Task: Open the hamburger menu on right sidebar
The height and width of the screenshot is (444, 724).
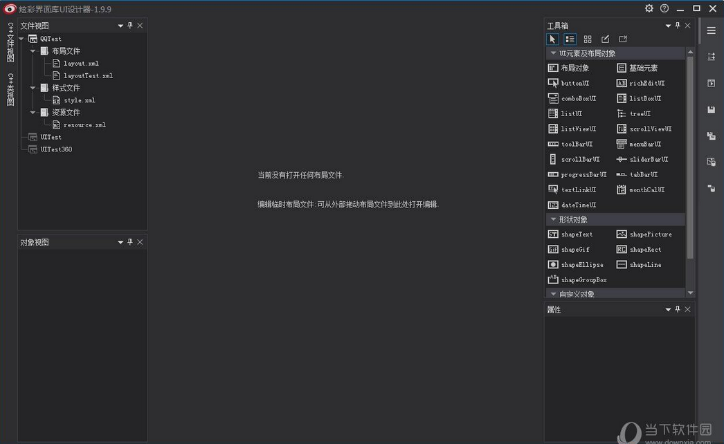Action: click(711, 30)
